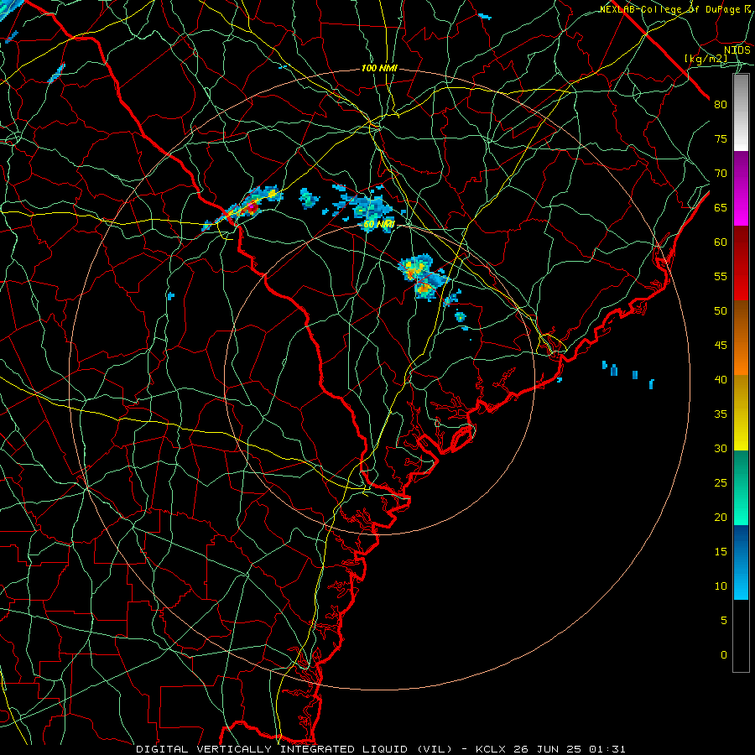Image resolution: width=755 pixels, height=755 pixels.
Task: Click the yellow segment of the color bar
Action: (741, 413)
